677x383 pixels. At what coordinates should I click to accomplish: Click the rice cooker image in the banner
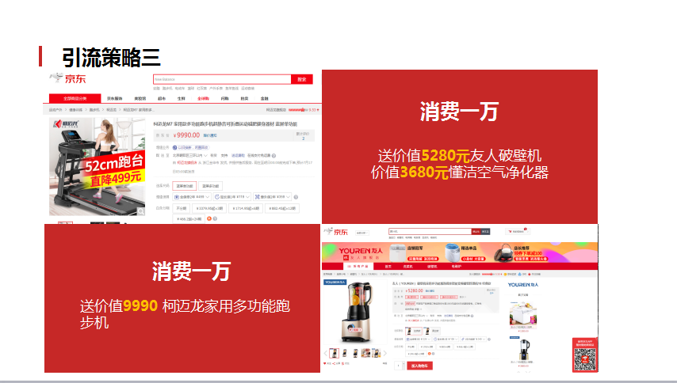pyautogui.click(x=398, y=253)
